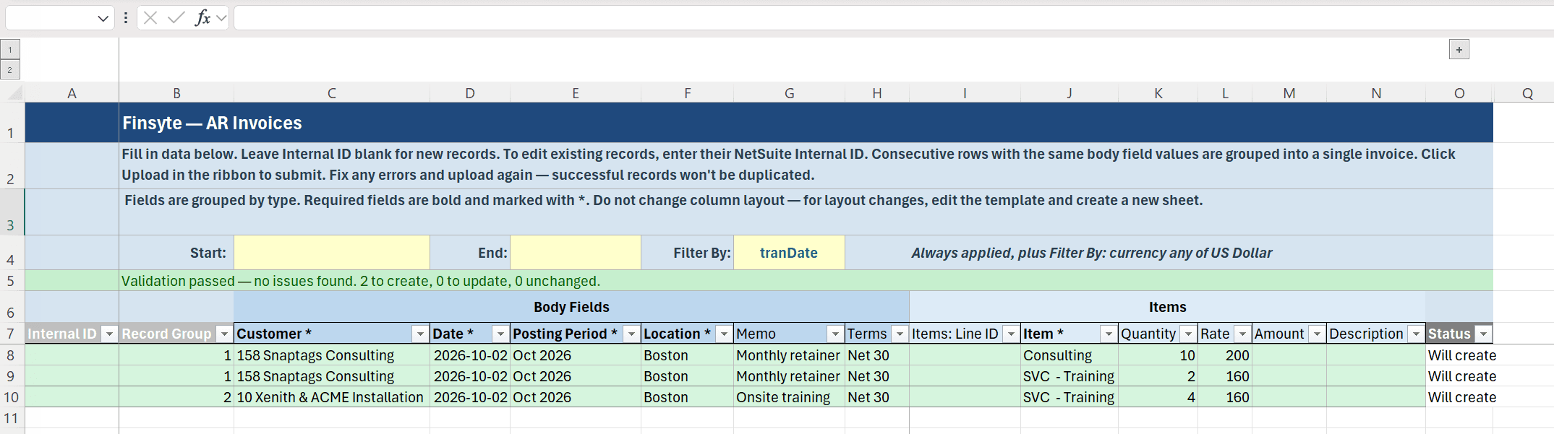1554x434 pixels.
Task: Expand the formula bar options chevron
Action: (x=221, y=18)
